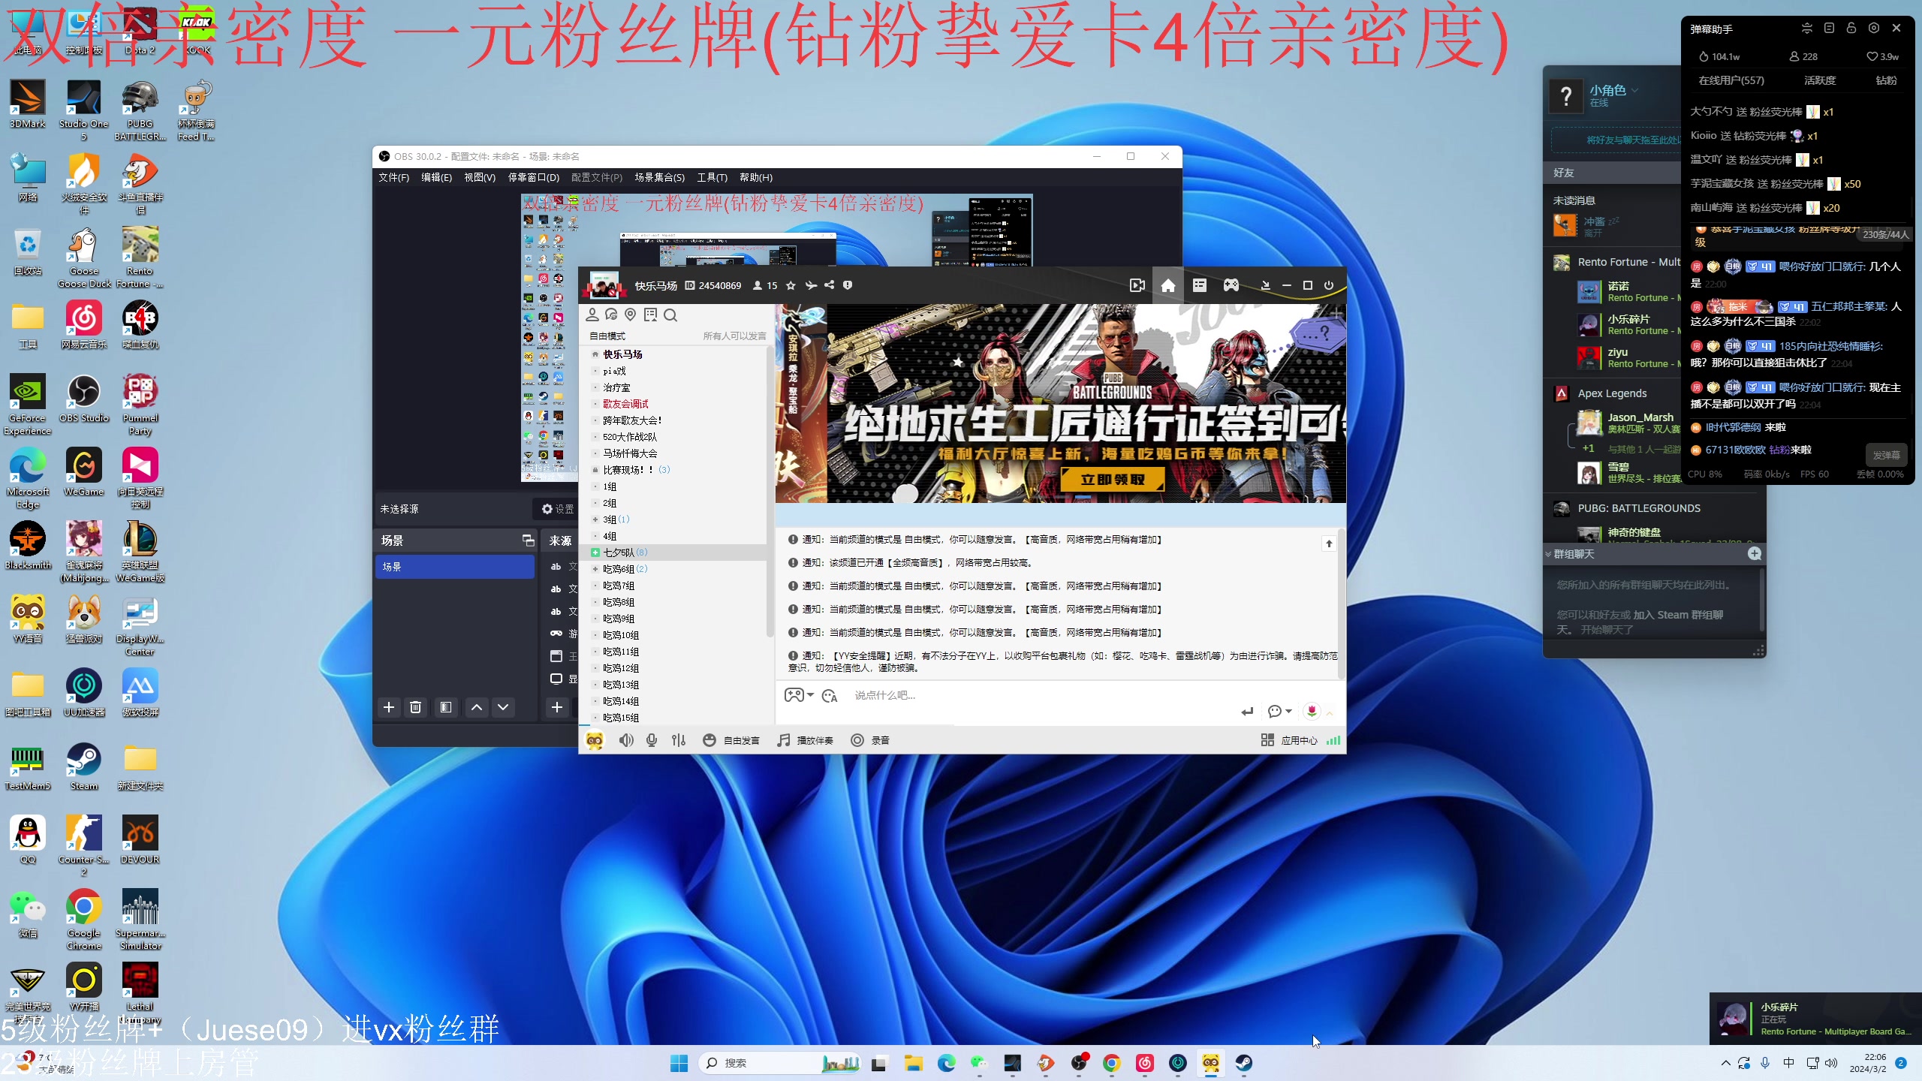Open the game controller dropdown beside chat box

tap(798, 695)
